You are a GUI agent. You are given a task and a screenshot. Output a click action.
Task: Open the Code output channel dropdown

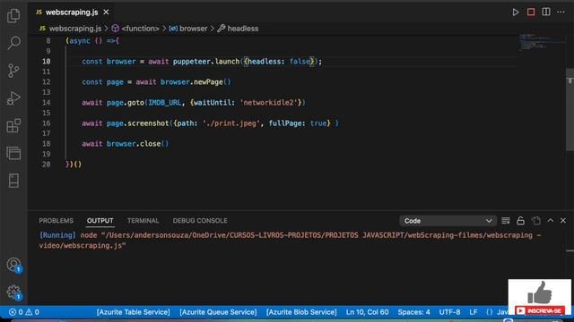(448, 221)
